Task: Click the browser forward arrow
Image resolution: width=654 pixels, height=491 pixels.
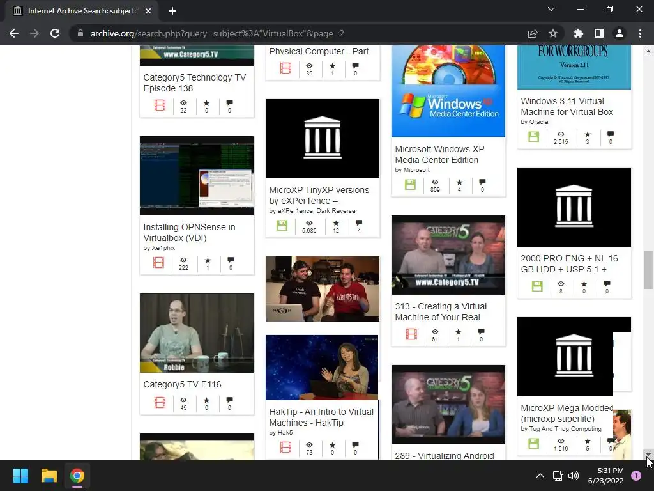Action: click(x=34, y=33)
